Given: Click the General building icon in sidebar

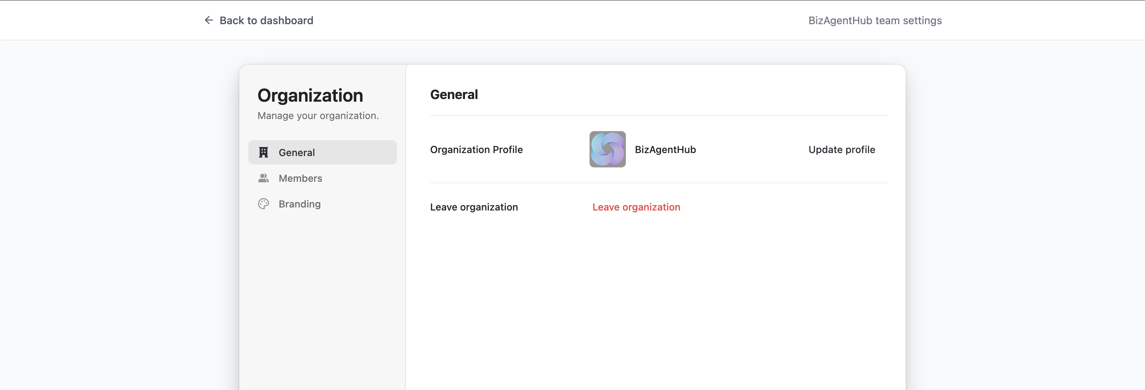Looking at the screenshot, I should (264, 152).
